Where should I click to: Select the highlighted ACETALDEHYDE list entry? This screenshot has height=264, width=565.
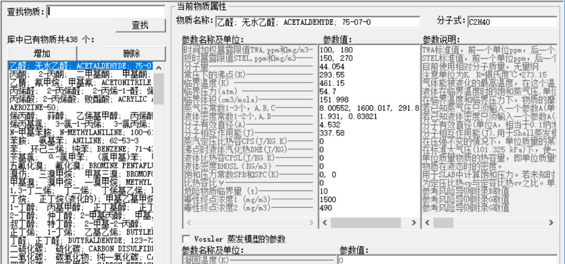click(80, 66)
